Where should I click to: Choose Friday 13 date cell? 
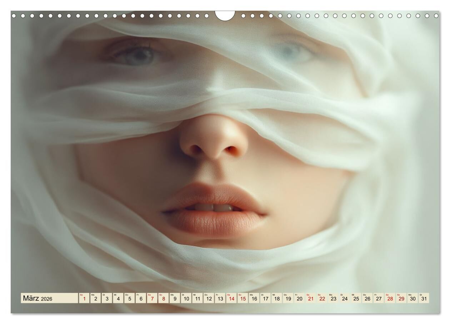point(220,298)
